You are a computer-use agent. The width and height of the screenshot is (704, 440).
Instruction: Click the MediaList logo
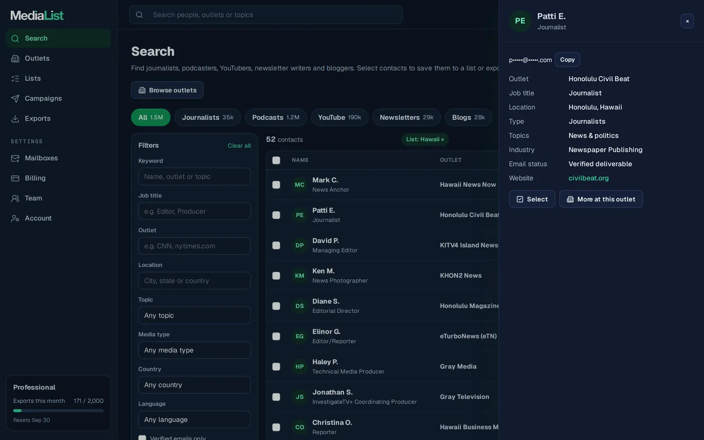[x=37, y=16]
